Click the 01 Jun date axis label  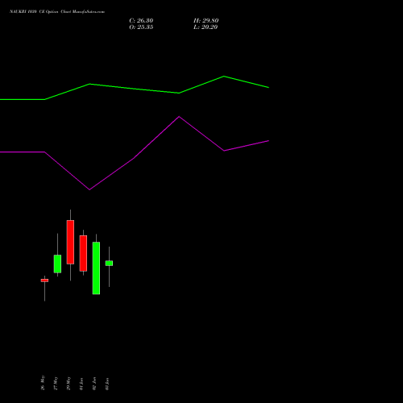pyautogui.click(x=81, y=384)
